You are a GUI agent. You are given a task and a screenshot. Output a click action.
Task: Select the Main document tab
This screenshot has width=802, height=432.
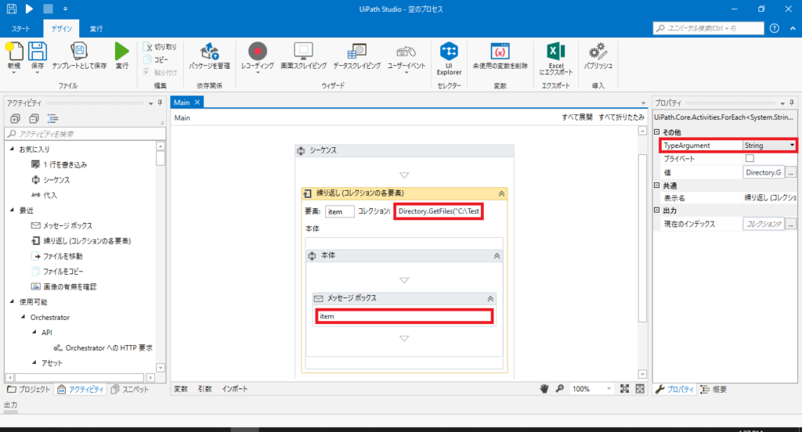182,103
